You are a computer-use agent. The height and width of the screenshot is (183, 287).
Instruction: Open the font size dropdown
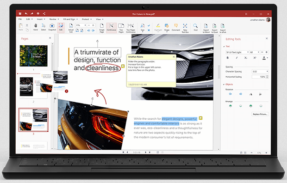258,52
